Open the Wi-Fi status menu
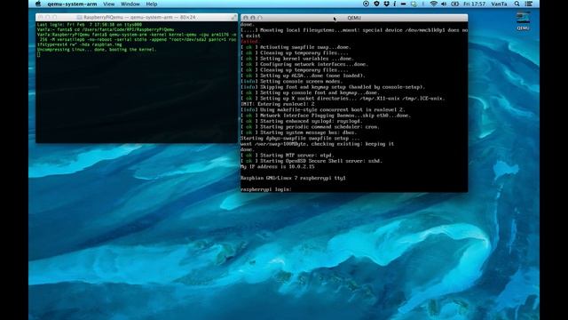Screen dimensions: 568x320 pos(433,4)
